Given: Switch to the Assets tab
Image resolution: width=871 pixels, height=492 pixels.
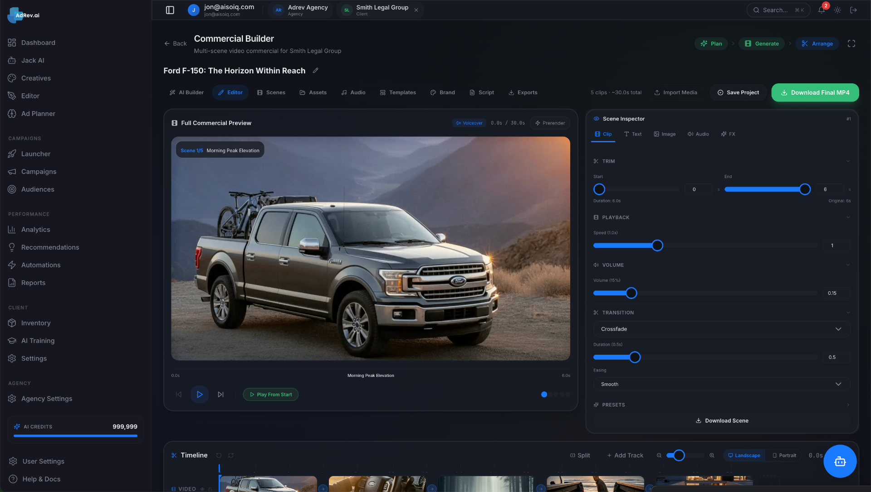Looking at the screenshot, I should pyautogui.click(x=313, y=92).
